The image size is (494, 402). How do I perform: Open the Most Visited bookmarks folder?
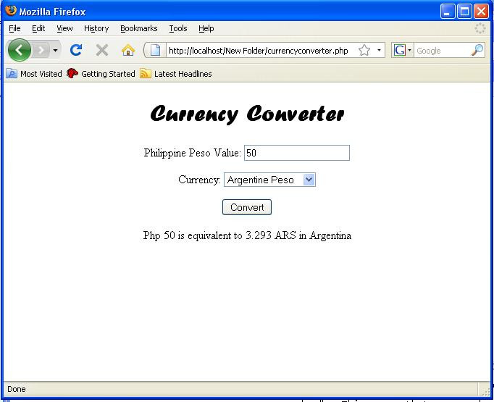click(x=34, y=74)
